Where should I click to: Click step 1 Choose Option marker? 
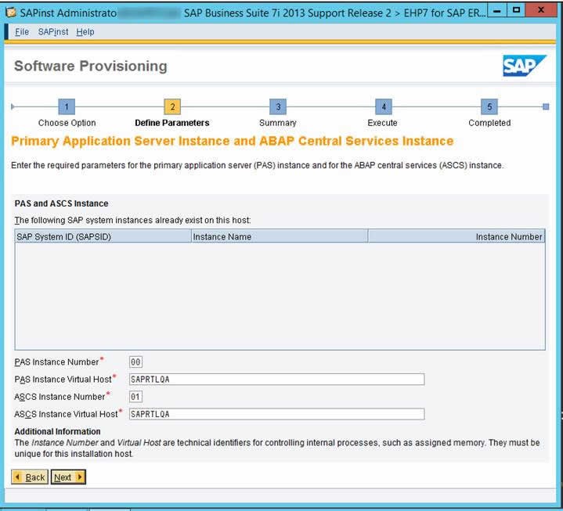[x=67, y=106]
